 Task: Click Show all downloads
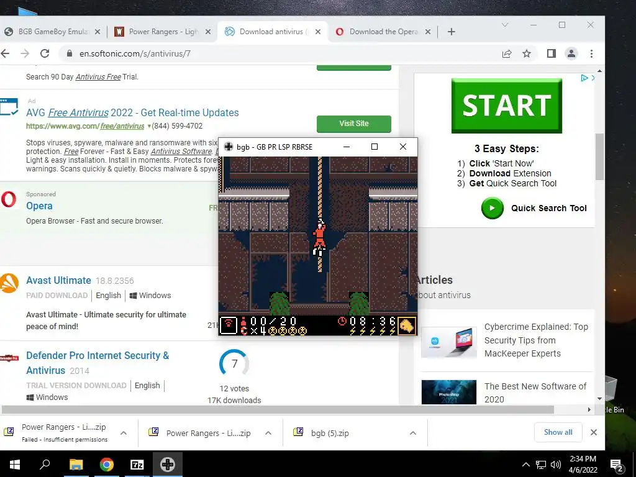[x=558, y=432]
